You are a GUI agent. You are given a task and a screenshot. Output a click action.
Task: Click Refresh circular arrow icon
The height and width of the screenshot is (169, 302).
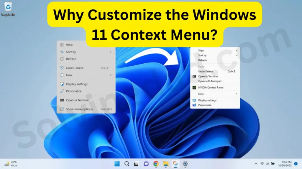(62, 59)
